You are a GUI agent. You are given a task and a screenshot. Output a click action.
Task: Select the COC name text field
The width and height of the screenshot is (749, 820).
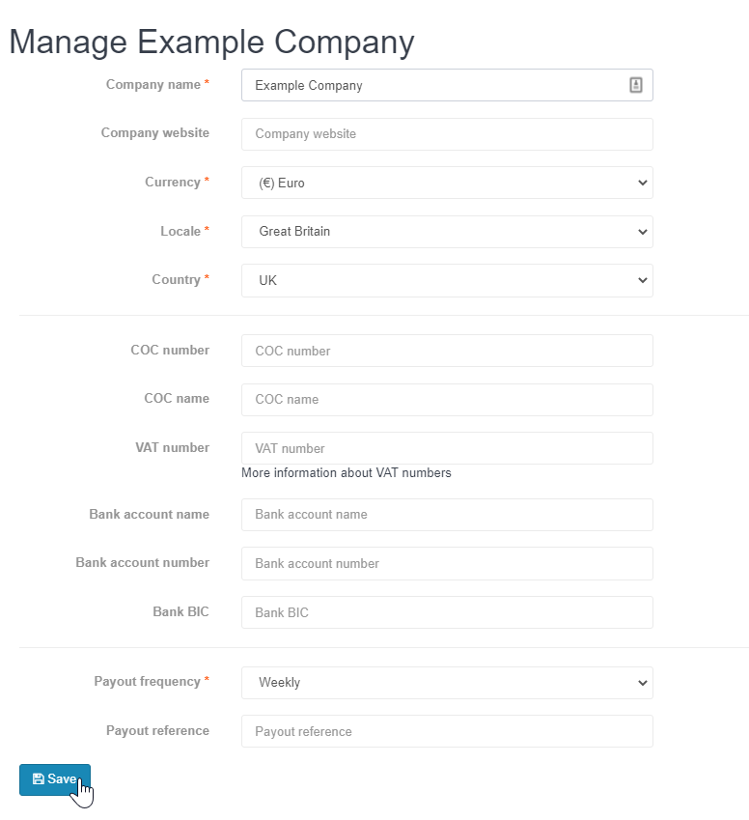(x=447, y=400)
